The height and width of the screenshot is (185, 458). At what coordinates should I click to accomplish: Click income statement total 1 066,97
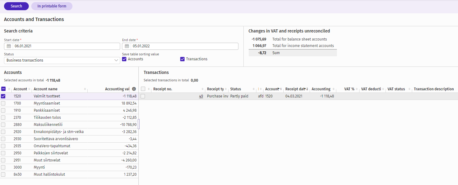[x=260, y=46]
